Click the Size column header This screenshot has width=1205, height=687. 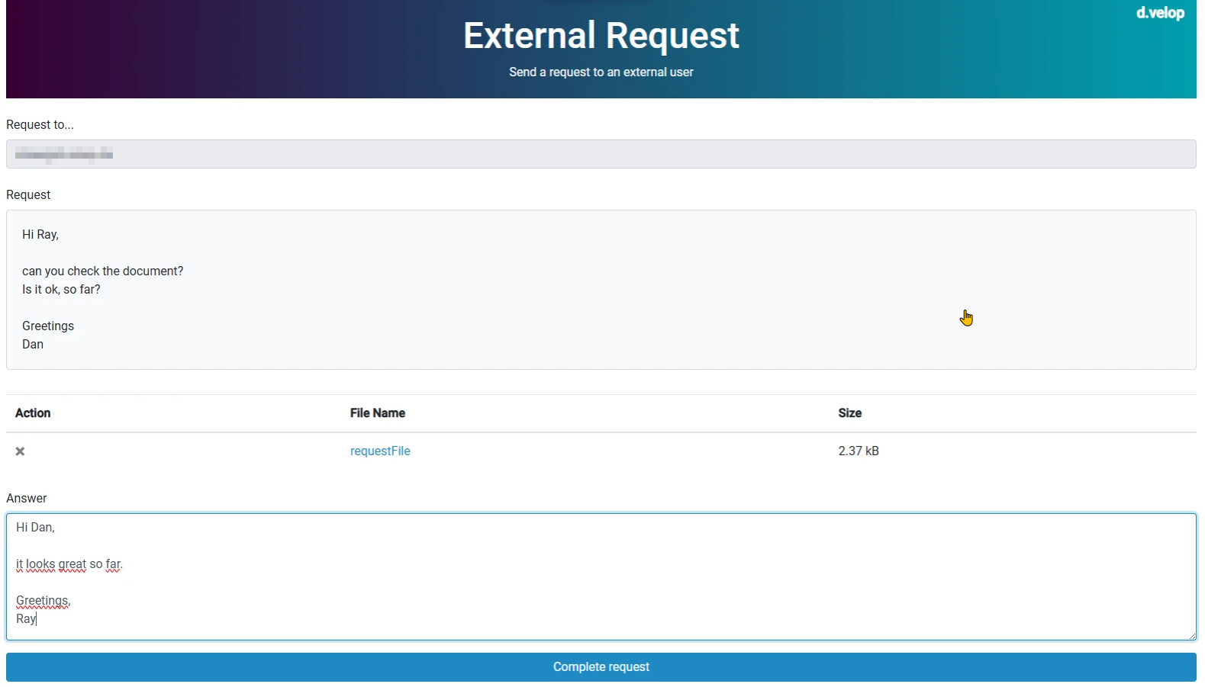point(849,413)
